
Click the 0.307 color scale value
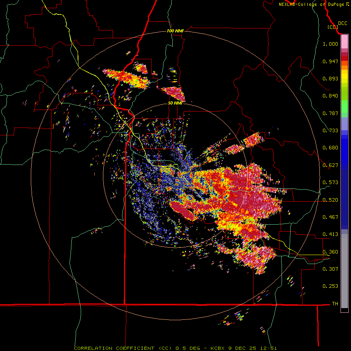coord(330,269)
